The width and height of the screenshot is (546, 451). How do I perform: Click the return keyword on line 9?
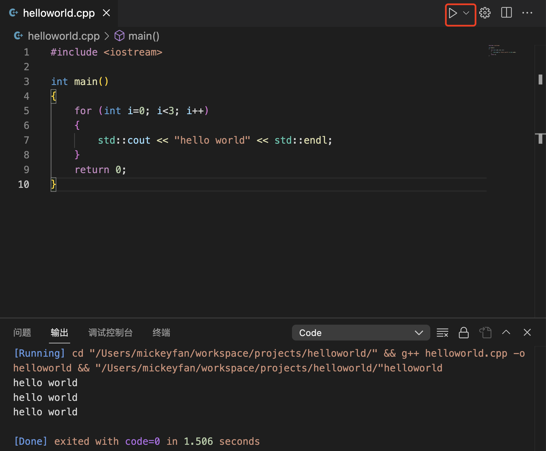92,170
